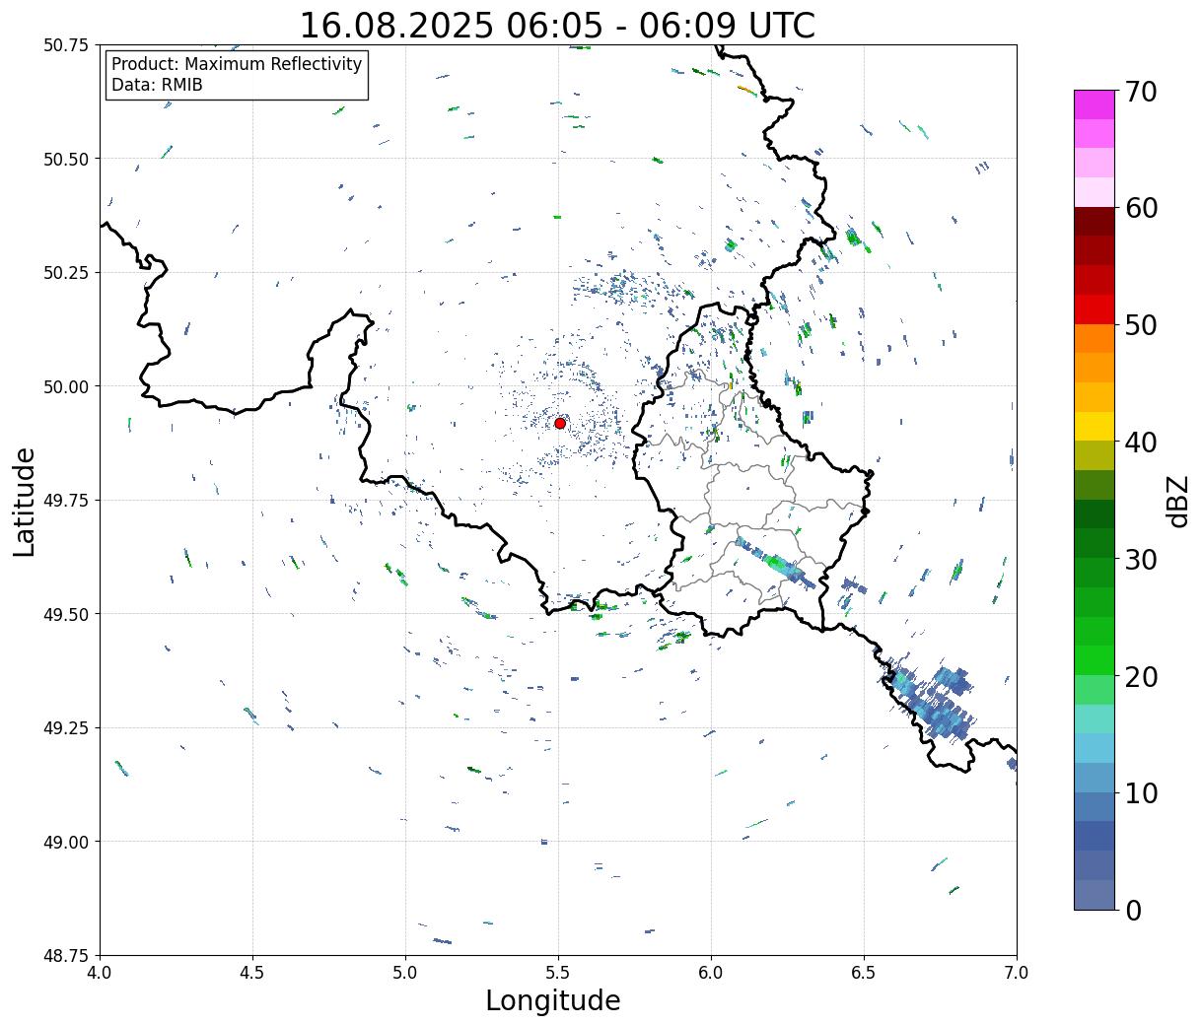Click the colorbar tick label 40
Viewport: 1202px width, 1025px height.
click(1142, 443)
